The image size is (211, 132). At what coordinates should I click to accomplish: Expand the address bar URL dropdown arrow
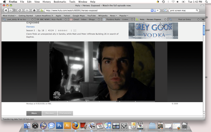(x=157, y=10)
